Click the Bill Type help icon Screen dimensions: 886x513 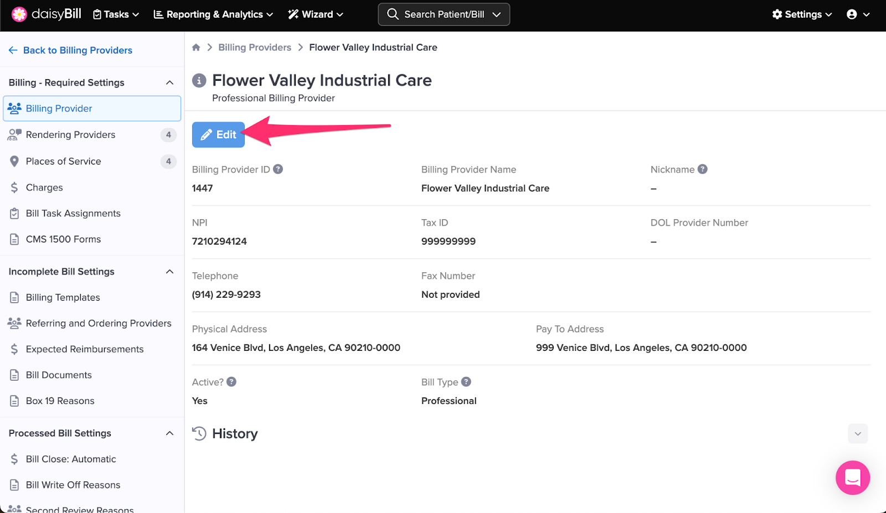pyautogui.click(x=466, y=382)
